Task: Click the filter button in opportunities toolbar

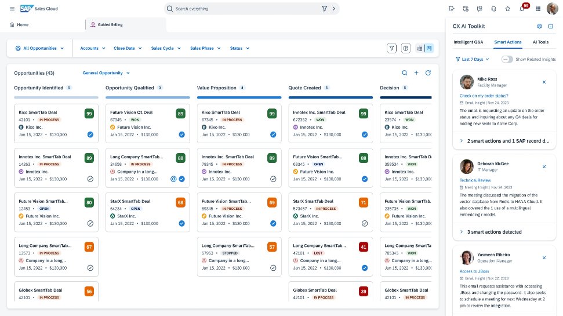Action: coord(392,48)
